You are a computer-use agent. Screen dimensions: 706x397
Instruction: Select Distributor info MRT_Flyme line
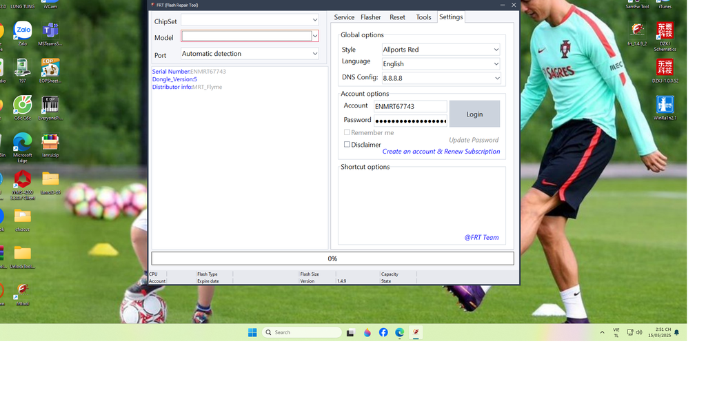coord(188,87)
